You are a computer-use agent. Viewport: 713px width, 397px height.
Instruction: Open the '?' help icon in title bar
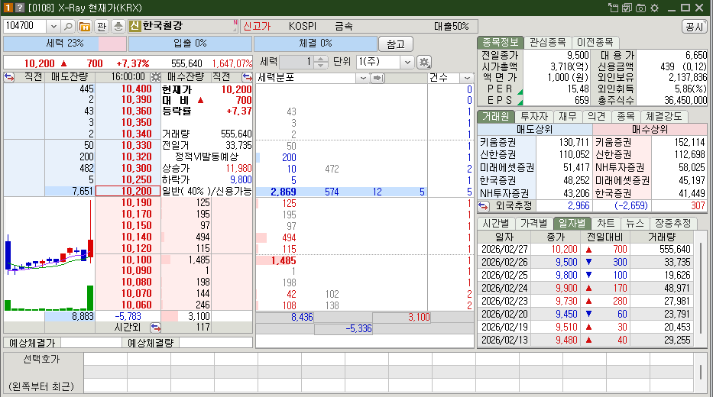pyautogui.click(x=19, y=8)
